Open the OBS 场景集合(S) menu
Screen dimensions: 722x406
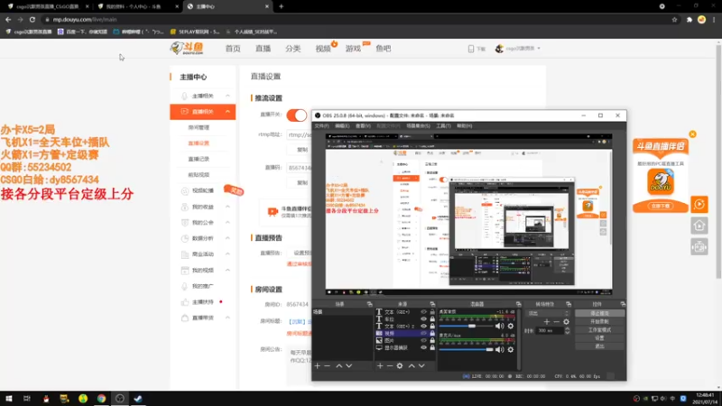pos(419,125)
